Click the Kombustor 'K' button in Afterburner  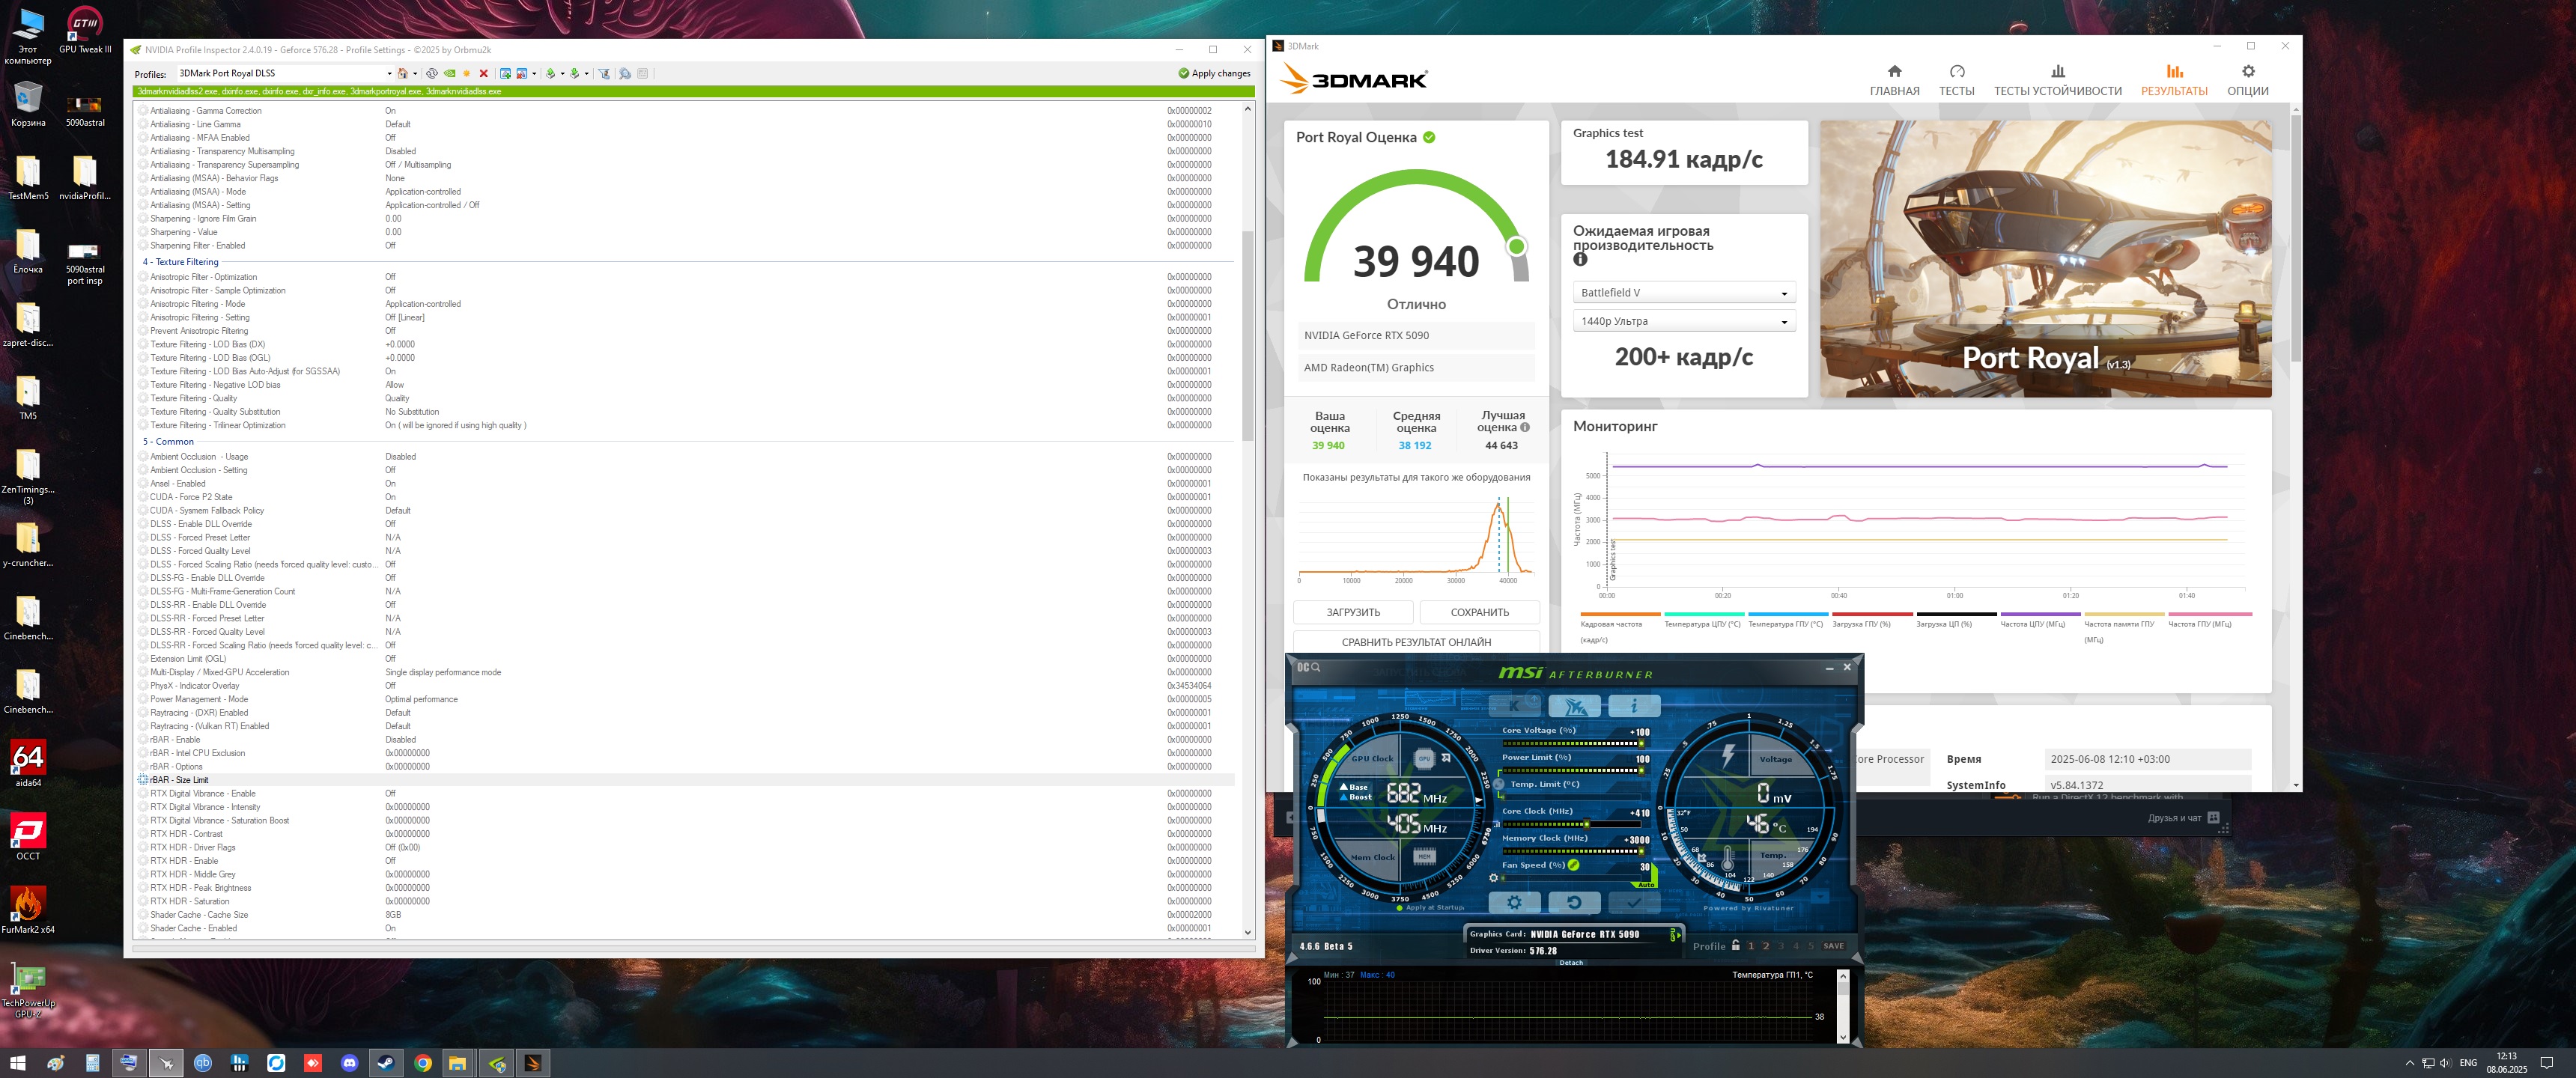point(1514,706)
